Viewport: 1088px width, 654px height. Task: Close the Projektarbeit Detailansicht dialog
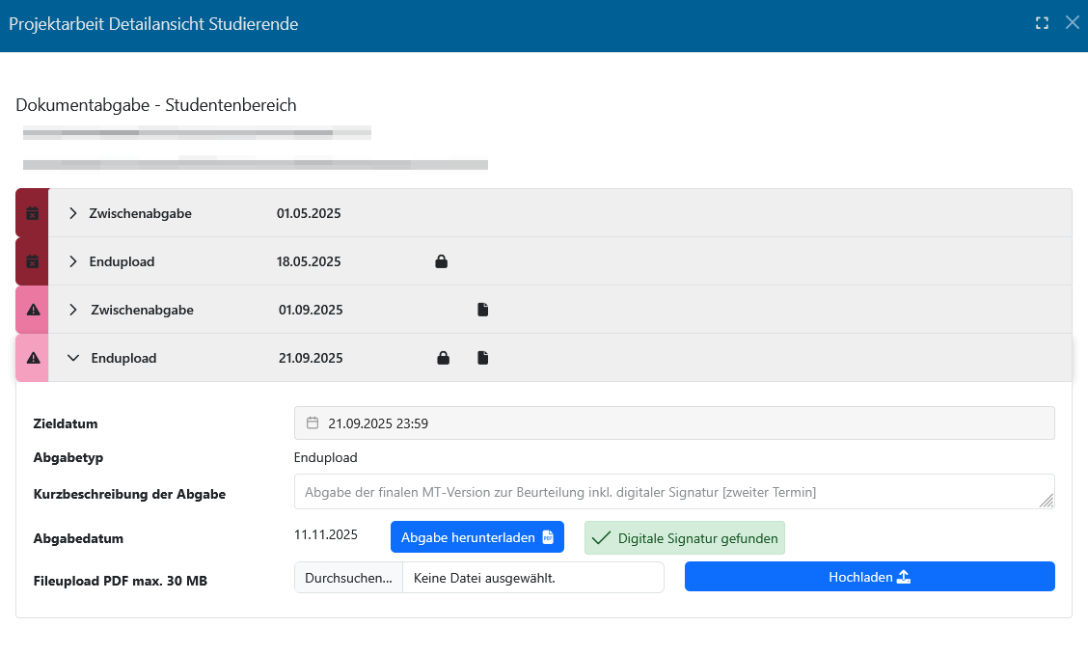tap(1072, 23)
